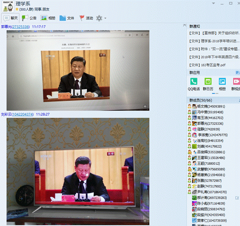This screenshot has height=226, width=240.
Task: Click the 群通知 section header
Action: click(195, 26)
